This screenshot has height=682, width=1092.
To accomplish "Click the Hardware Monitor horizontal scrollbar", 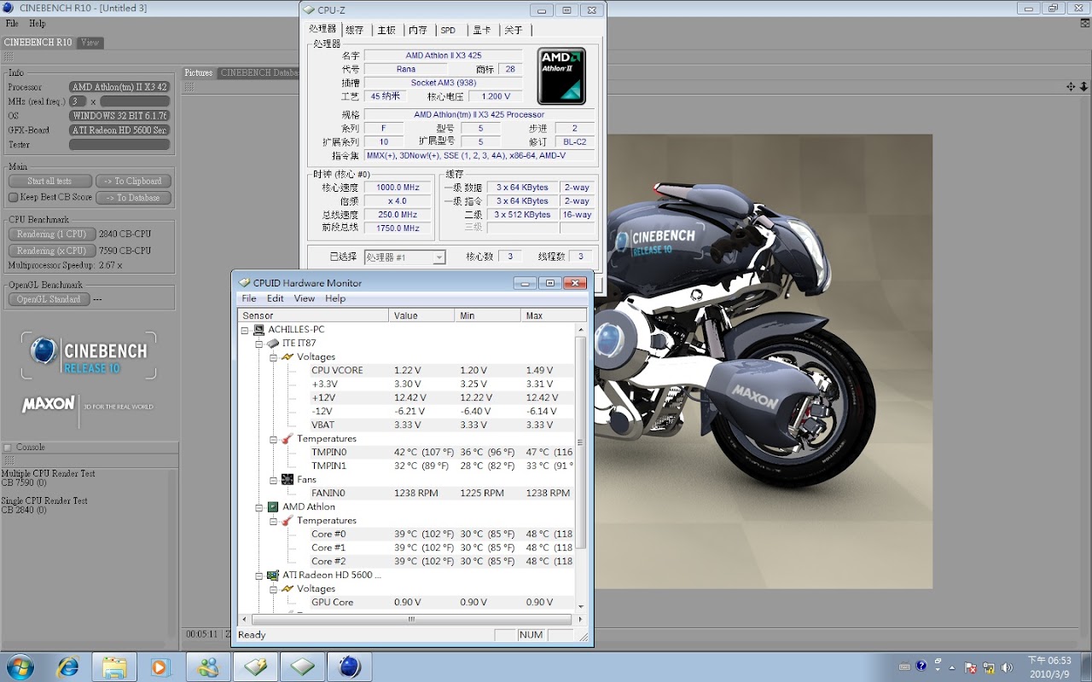I will coord(410,619).
